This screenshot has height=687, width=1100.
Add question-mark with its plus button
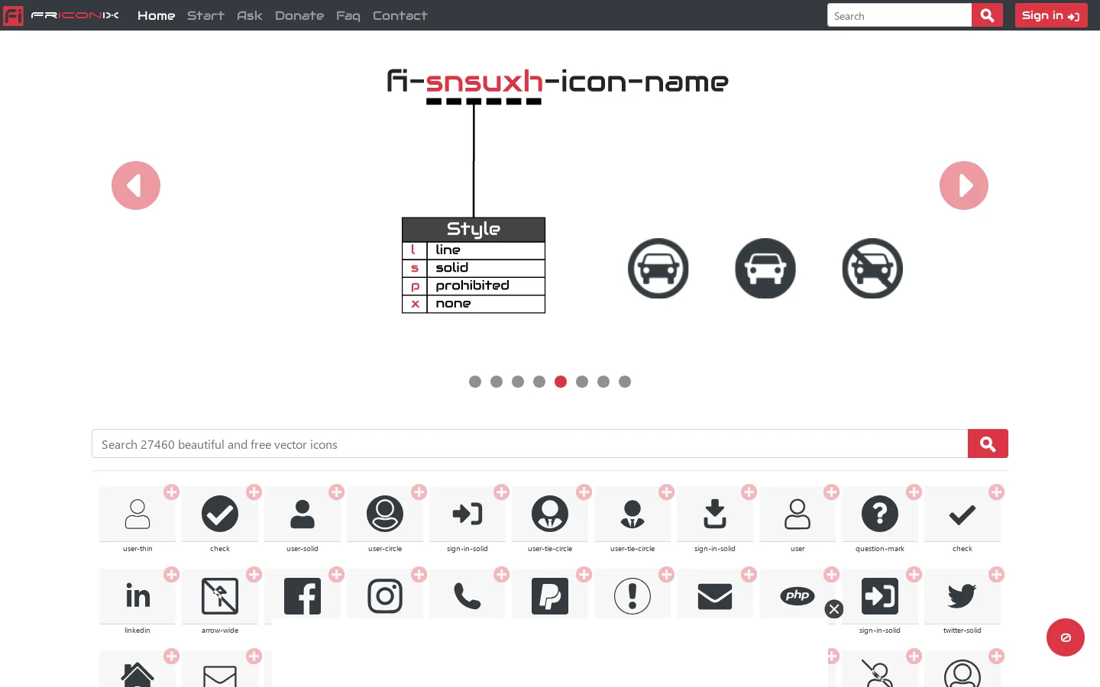click(914, 492)
